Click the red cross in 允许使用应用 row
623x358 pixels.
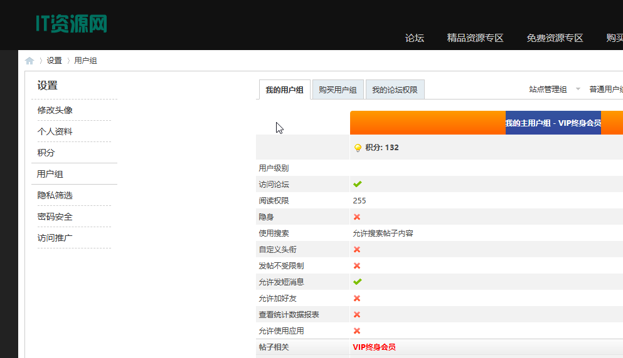357,330
